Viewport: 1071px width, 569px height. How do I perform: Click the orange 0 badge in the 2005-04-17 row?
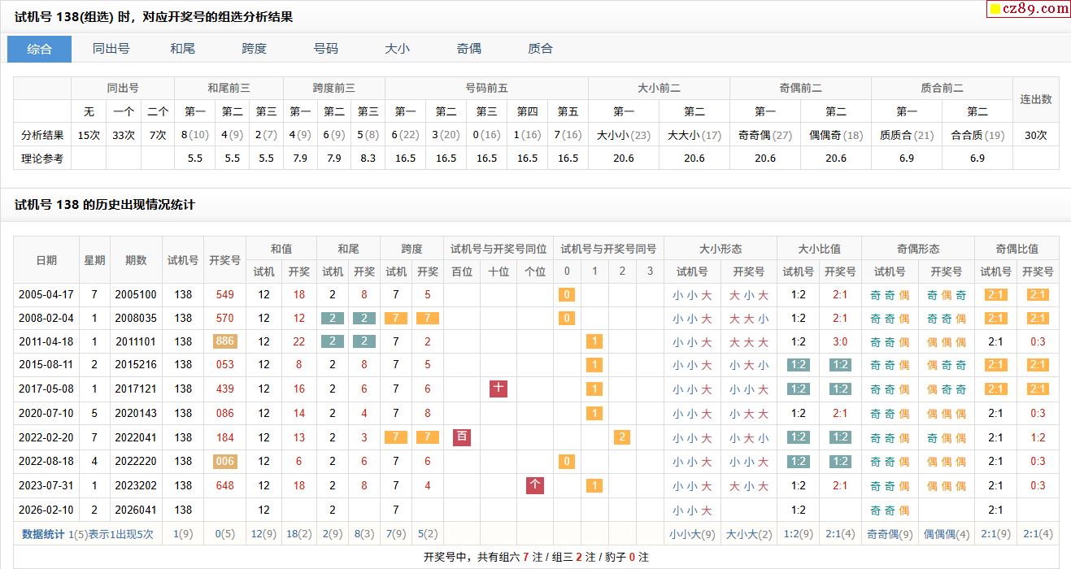click(567, 295)
